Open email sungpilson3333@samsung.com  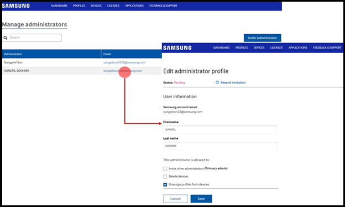(124, 62)
